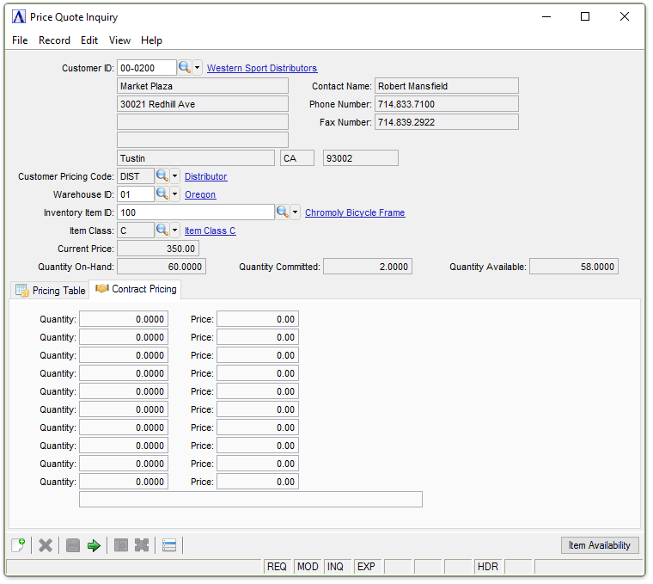Switch to the Pricing Table tab

(x=51, y=291)
